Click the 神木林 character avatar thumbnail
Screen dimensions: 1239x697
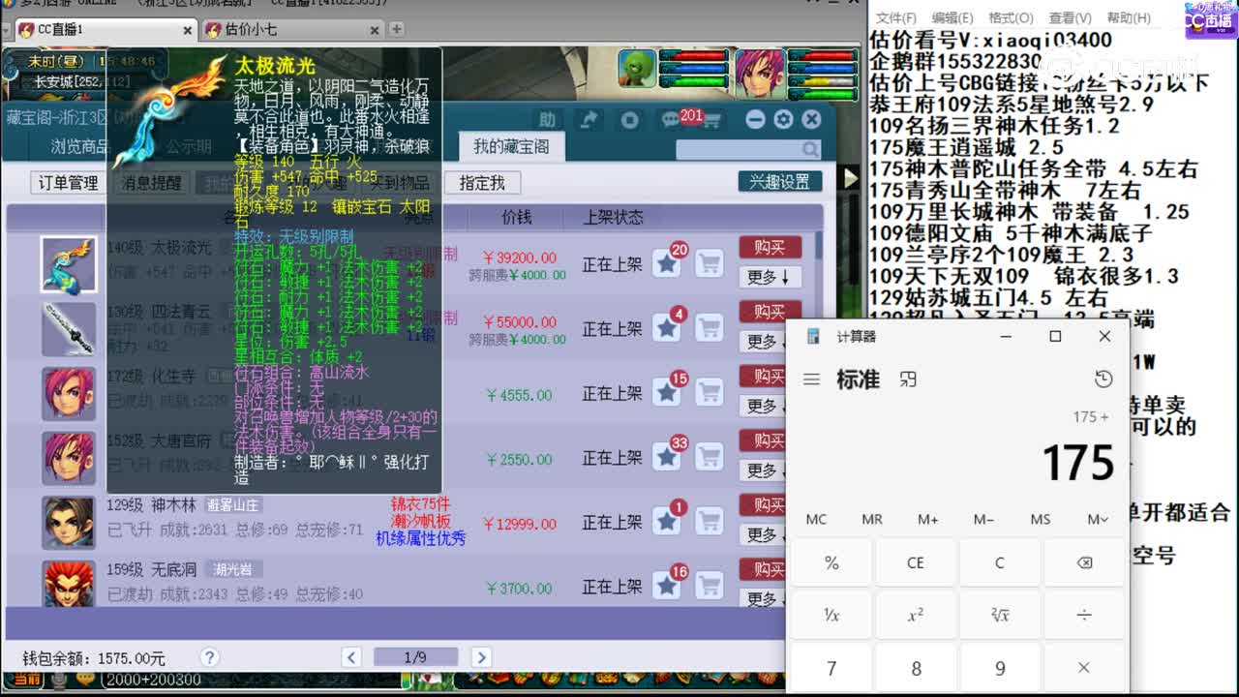click(x=69, y=522)
